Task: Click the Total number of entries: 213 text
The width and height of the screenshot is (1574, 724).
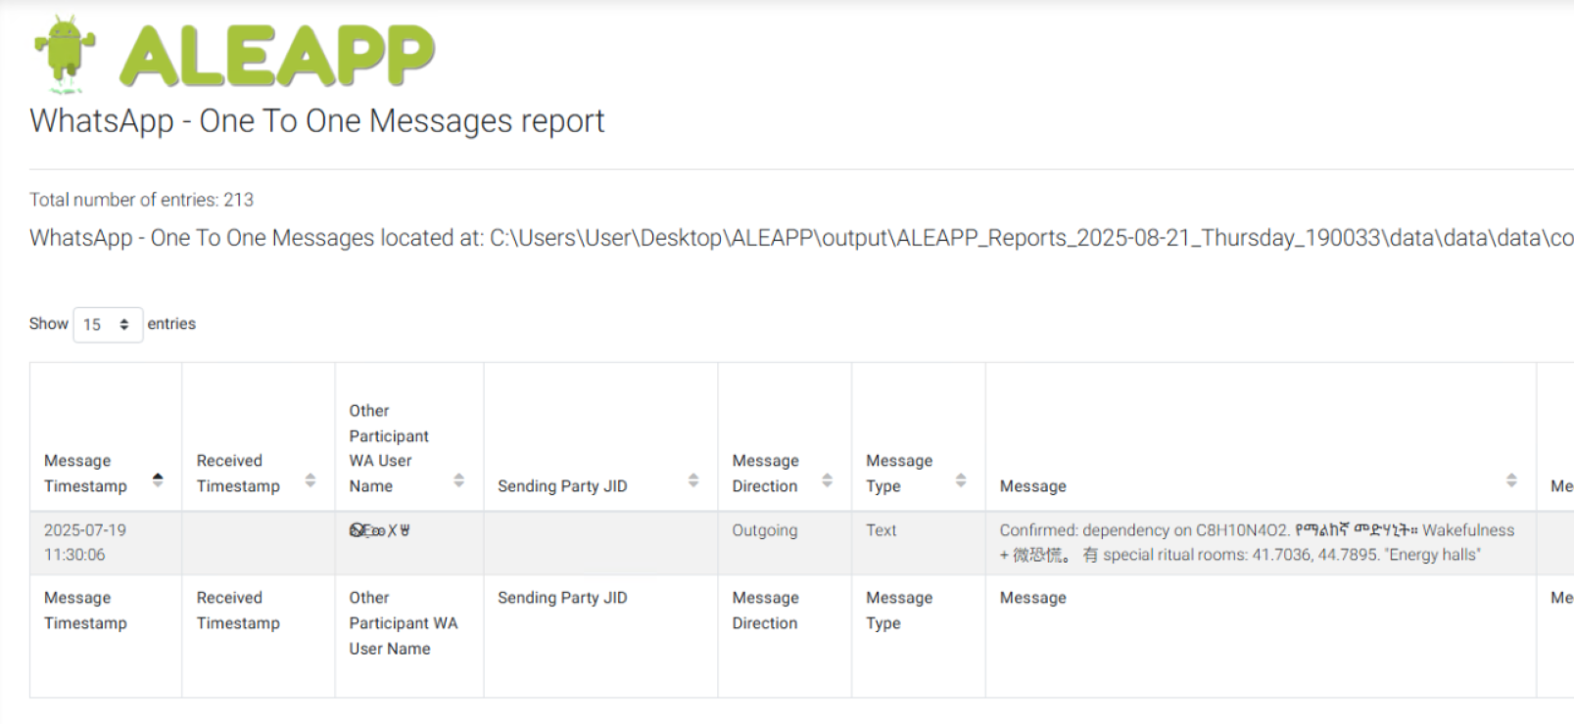Action: point(141,200)
